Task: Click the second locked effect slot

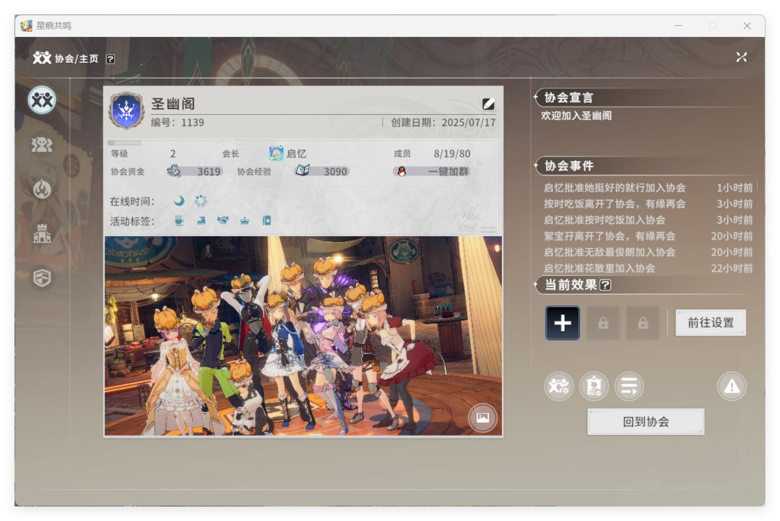Action: click(x=643, y=324)
